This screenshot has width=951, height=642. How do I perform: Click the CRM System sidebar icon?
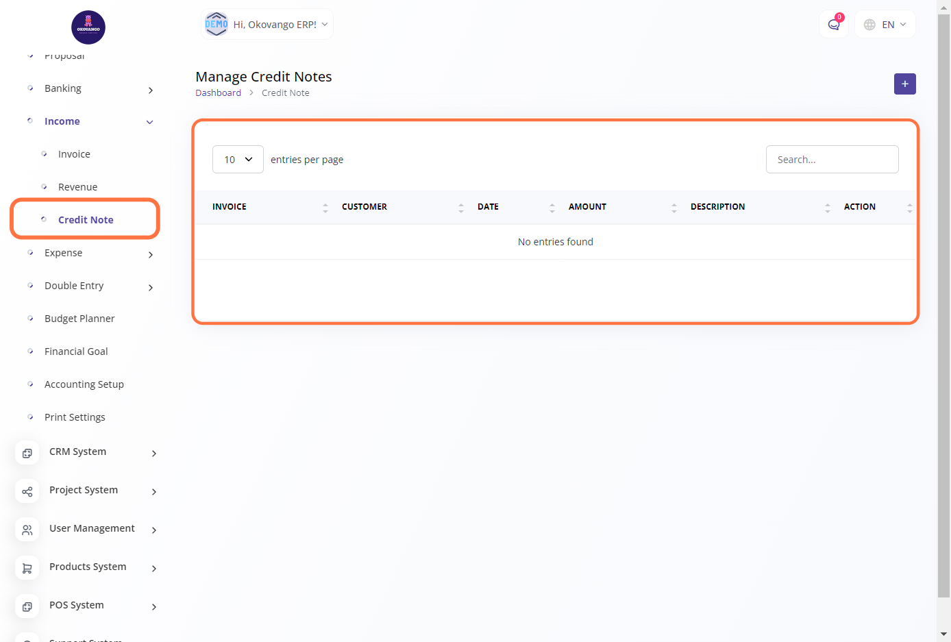coord(27,453)
